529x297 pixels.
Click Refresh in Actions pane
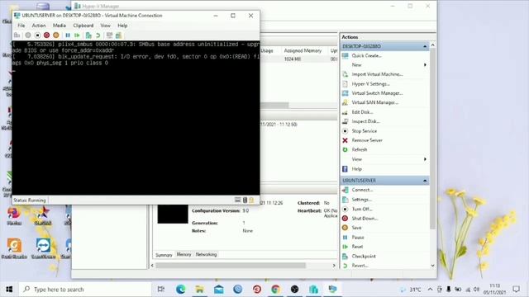(360, 149)
